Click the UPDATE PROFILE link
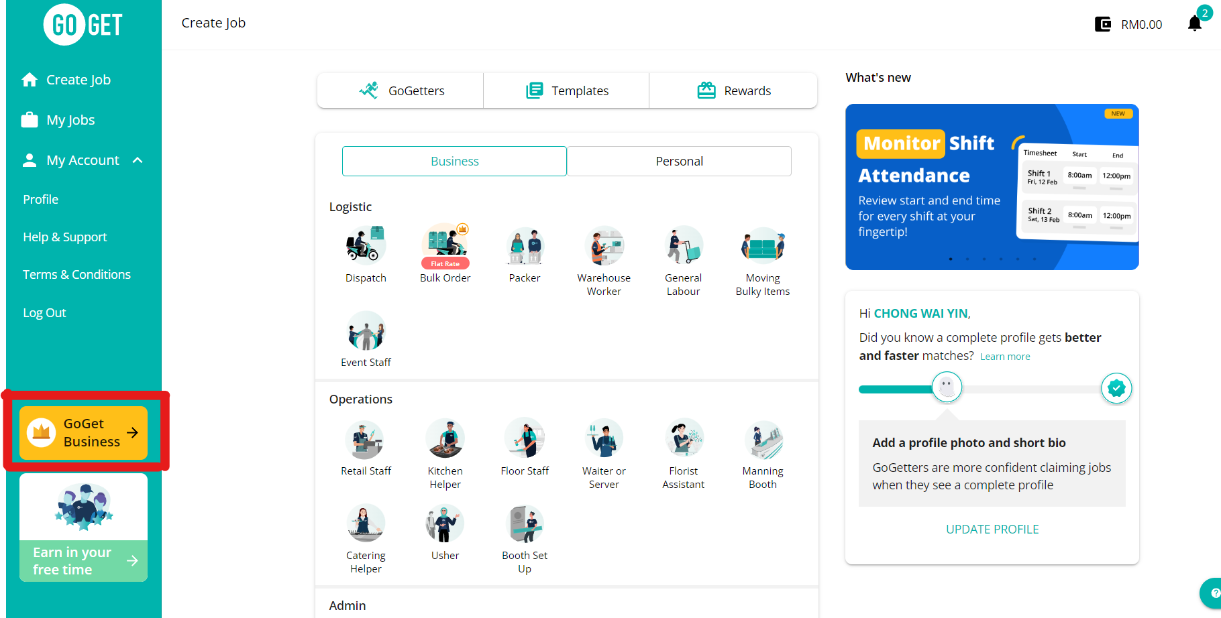This screenshot has width=1221, height=618. (x=992, y=529)
